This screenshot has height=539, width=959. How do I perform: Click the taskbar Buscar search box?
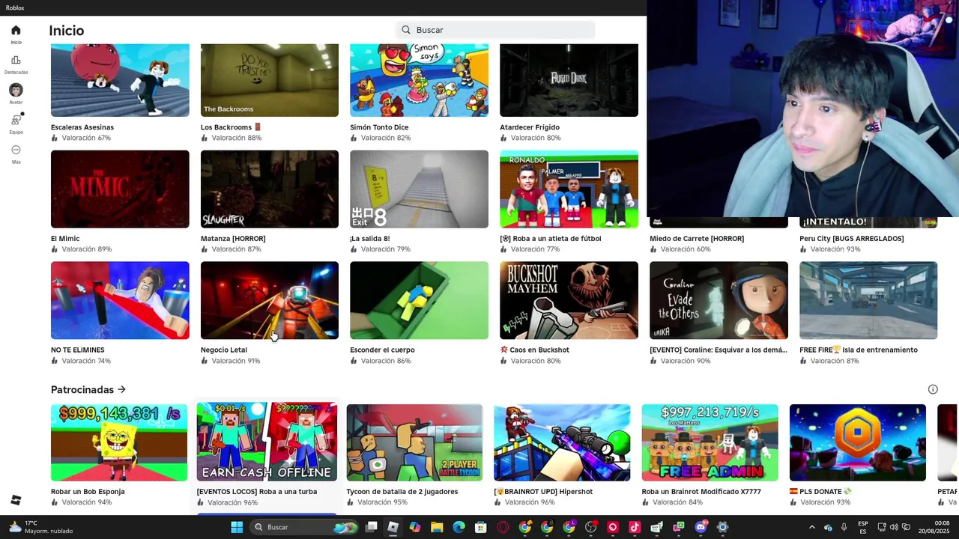304,527
